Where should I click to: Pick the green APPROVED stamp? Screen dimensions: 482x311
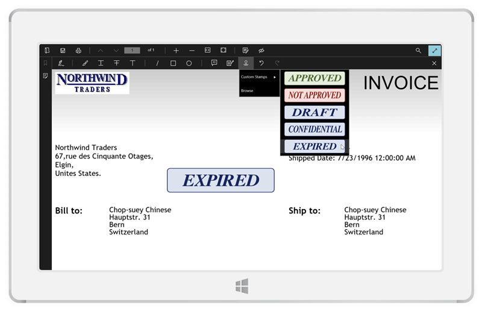314,78
